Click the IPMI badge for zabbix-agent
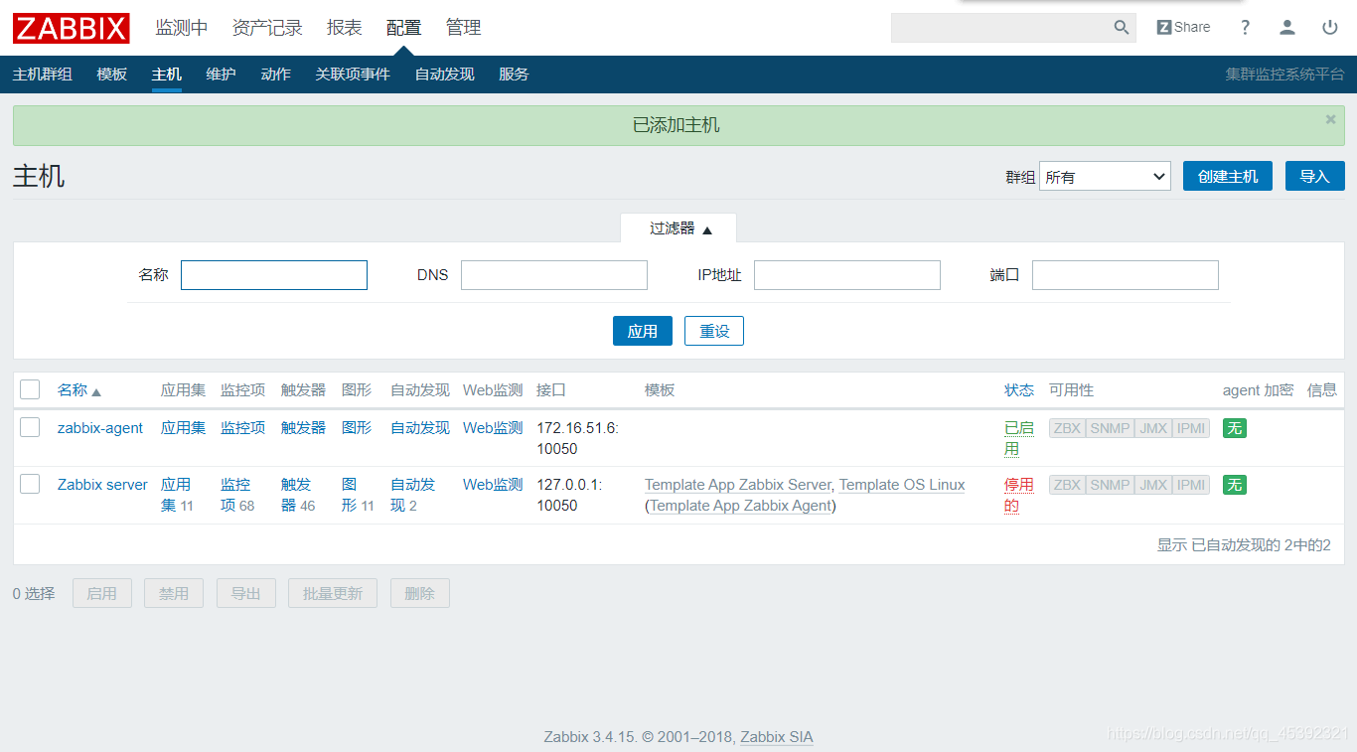Viewport: 1357px width, 752px height. pyautogui.click(x=1191, y=428)
